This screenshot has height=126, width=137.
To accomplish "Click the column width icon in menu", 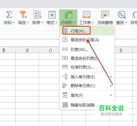I will [x=65, y=49].
